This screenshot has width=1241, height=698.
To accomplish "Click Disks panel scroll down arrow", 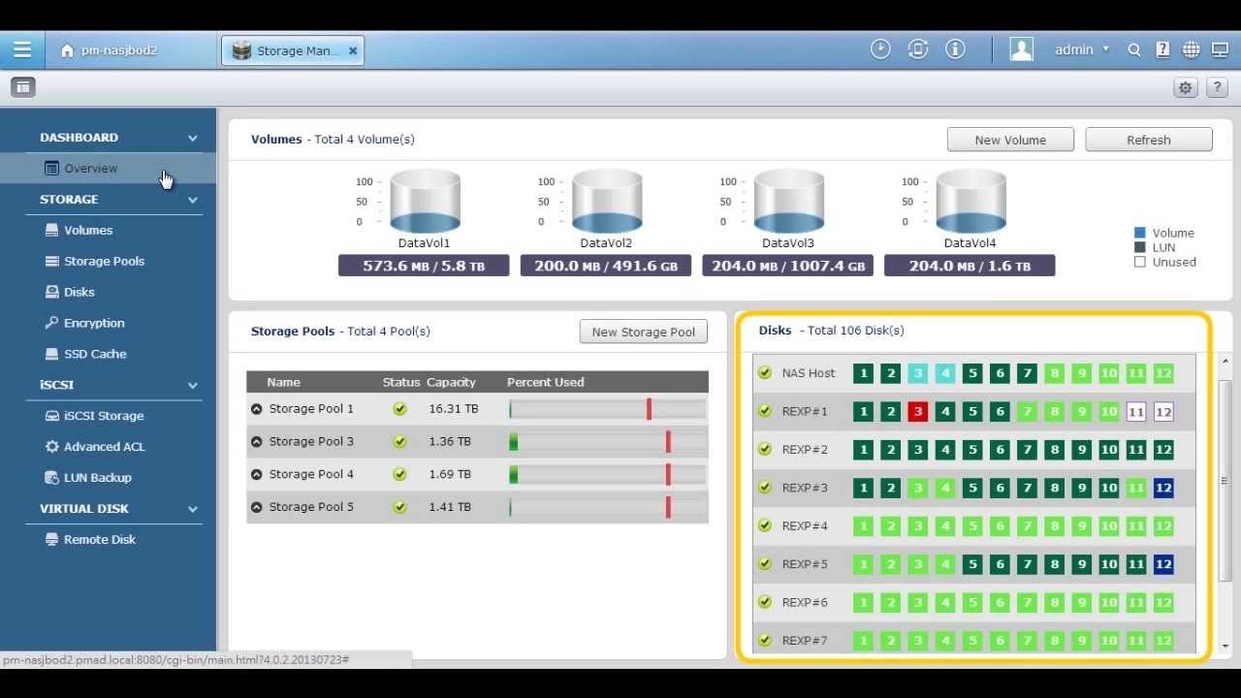I will click(x=1225, y=646).
